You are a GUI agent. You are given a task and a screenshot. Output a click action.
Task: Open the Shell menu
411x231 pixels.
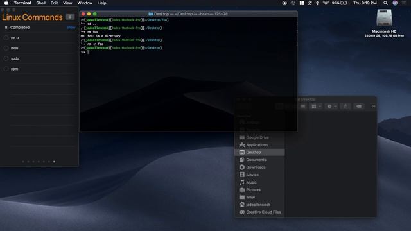click(x=40, y=3)
